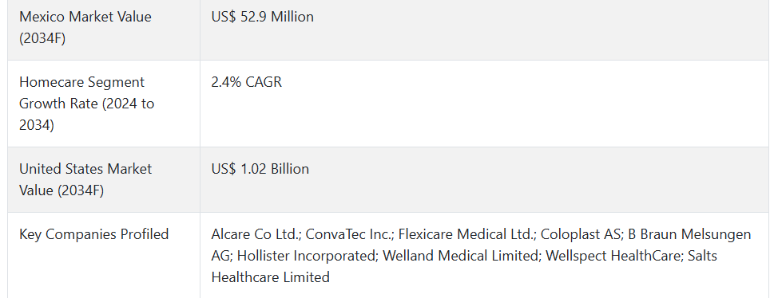Select the US$ 52.9 Million value
770x298 pixels.
click(262, 17)
